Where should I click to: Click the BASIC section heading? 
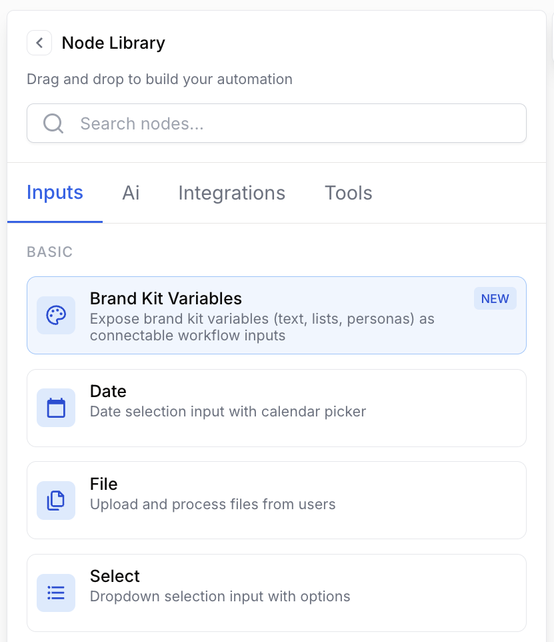tap(49, 252)
